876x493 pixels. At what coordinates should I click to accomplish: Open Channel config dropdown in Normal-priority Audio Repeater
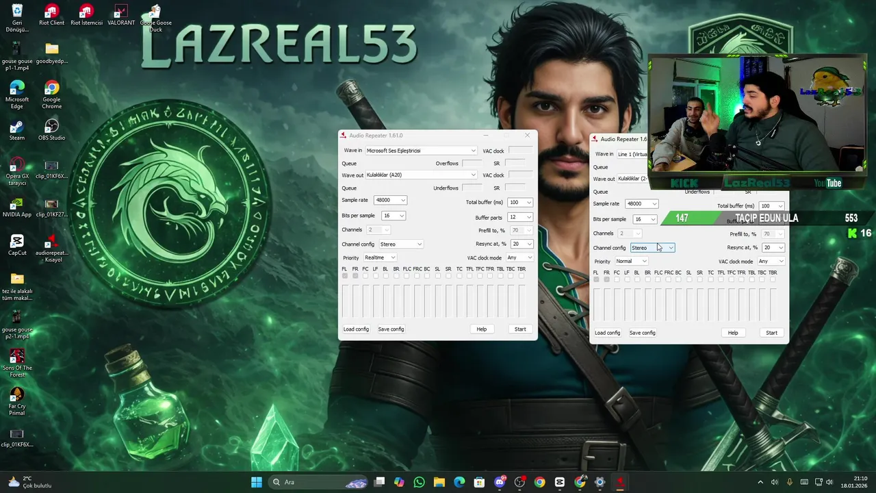click(652, 248)
